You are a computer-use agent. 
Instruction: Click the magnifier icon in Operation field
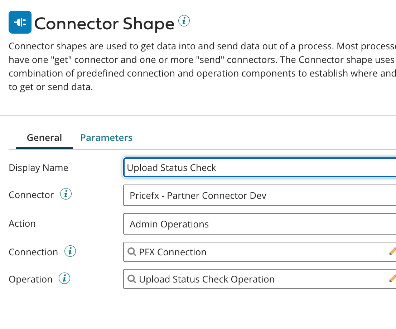point(131,279)
